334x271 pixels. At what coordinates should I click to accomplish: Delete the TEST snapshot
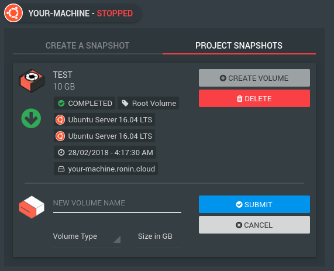click(x=254, y=98)
